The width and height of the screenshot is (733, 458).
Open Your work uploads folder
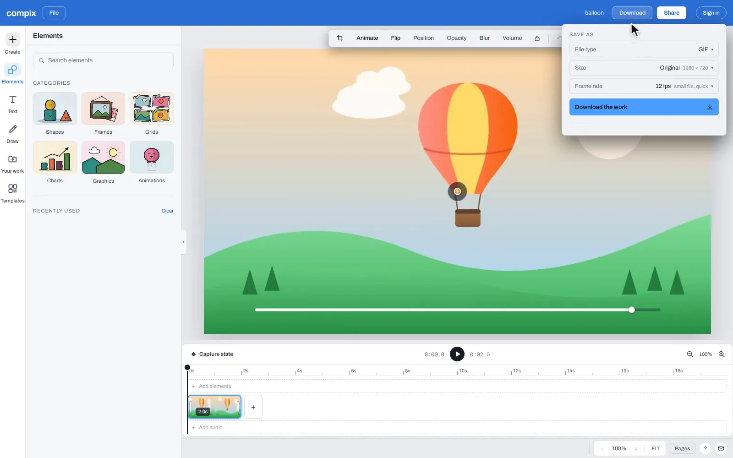point(12,164)
